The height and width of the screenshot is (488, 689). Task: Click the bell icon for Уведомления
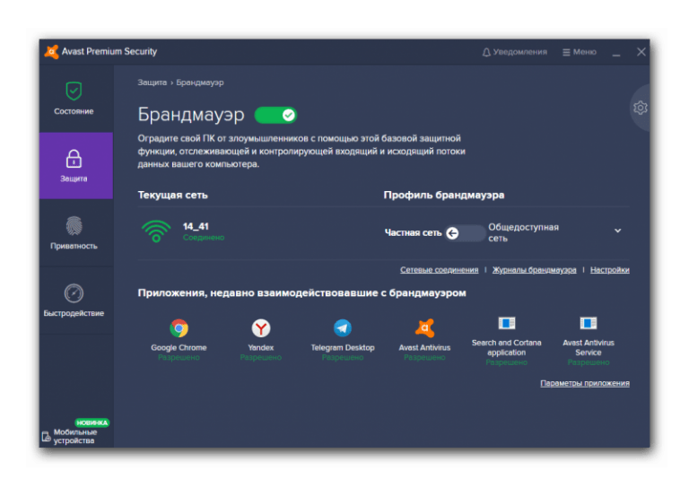tap(486, 52)
